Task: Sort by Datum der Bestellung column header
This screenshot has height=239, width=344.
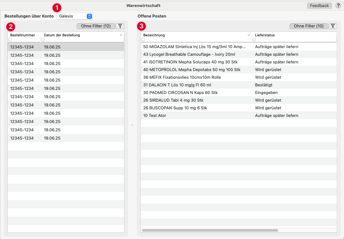Action: coord(62,35)
